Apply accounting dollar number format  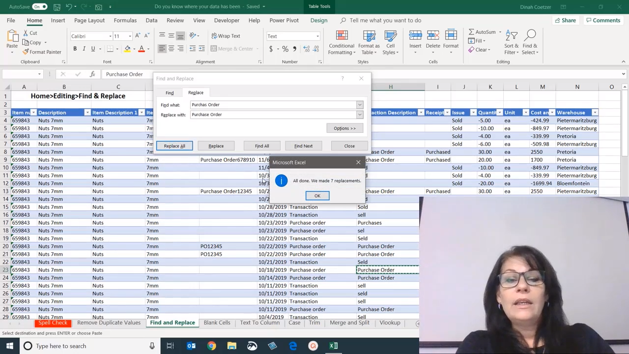[271, 49]
